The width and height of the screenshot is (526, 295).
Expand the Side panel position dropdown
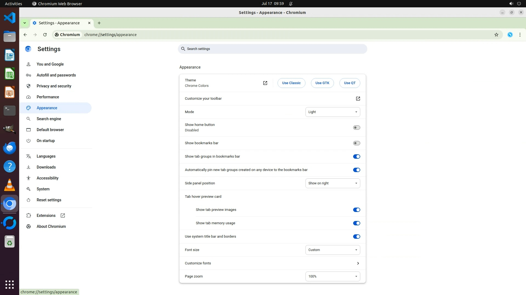click(x=333, y=183)
